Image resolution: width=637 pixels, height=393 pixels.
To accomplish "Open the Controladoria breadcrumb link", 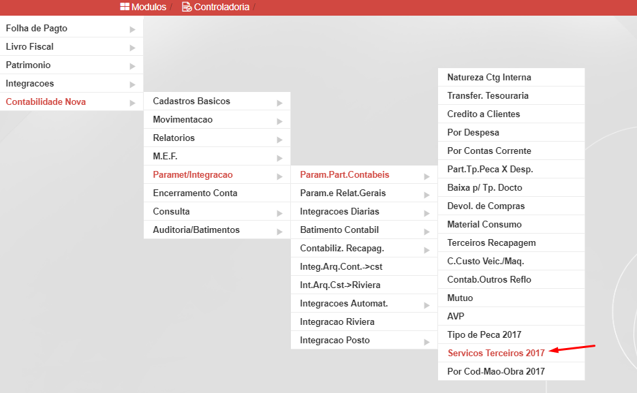I will (221, 7).
